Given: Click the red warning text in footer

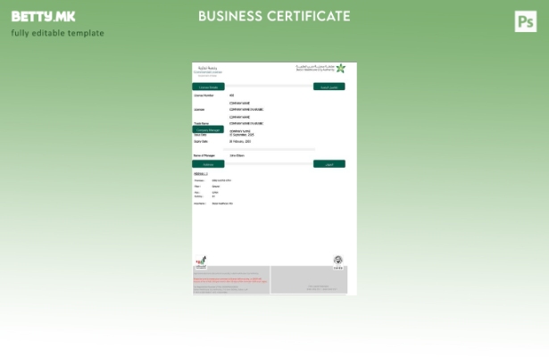Looking at the screenshot, I should (229, 280).
